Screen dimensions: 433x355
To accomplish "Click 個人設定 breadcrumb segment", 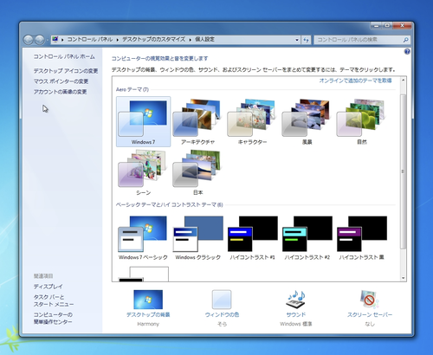I will coord(204,40).
